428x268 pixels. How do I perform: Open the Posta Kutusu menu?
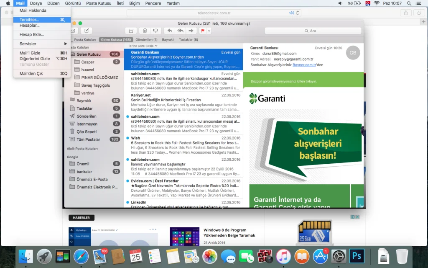pyautogui.click(x=99, y=3)
